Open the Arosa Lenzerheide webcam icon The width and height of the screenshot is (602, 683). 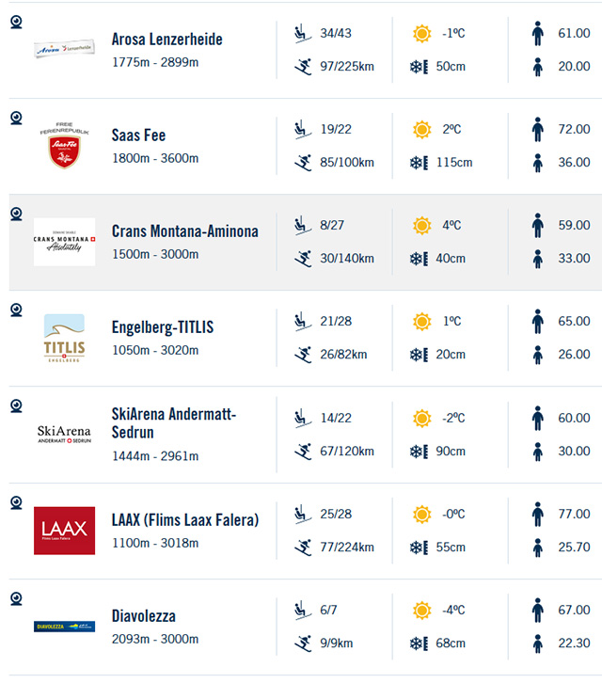click(x=16, y=21)
